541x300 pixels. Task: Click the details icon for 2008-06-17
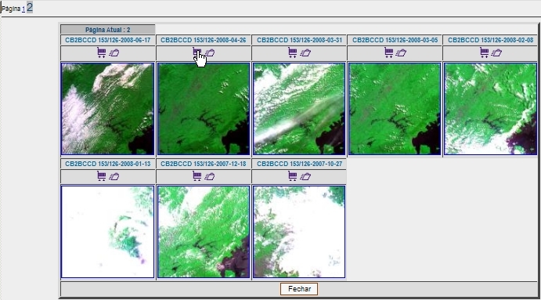coord(114,52)
